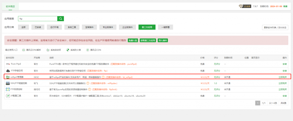Click the 应用搜索 input field containing ftp
293x121 pixels.
coord(37,19)
